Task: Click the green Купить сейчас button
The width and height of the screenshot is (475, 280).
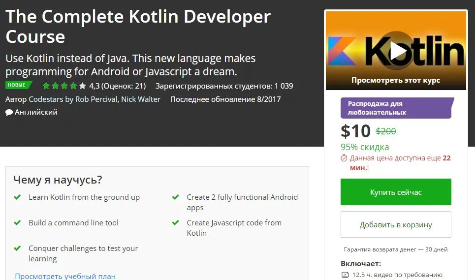Action: click(396, 192)
